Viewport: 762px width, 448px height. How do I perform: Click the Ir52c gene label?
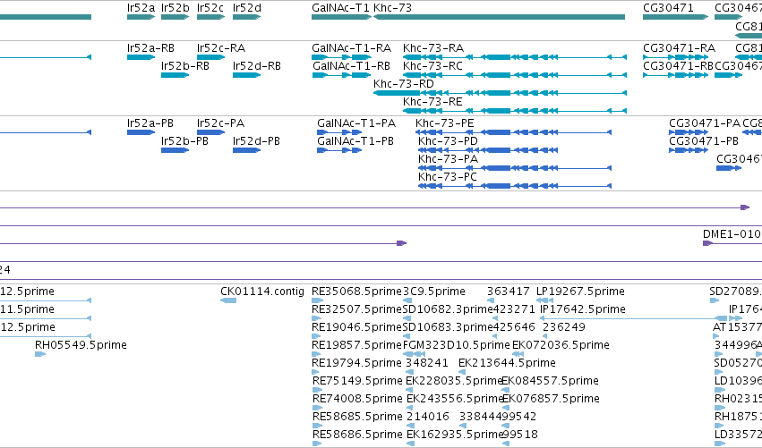pos(210,8)
